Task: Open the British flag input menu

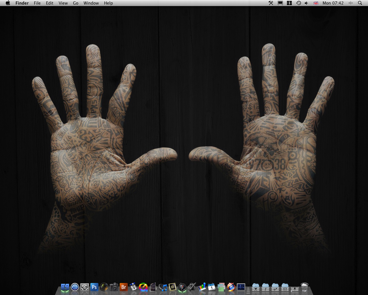Action: (x=316, y=3)
